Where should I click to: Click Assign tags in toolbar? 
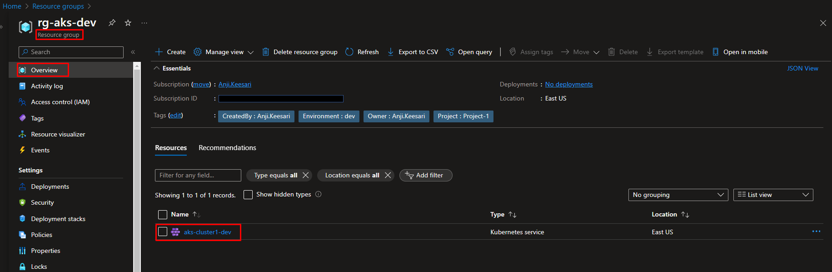coord(531,52)
